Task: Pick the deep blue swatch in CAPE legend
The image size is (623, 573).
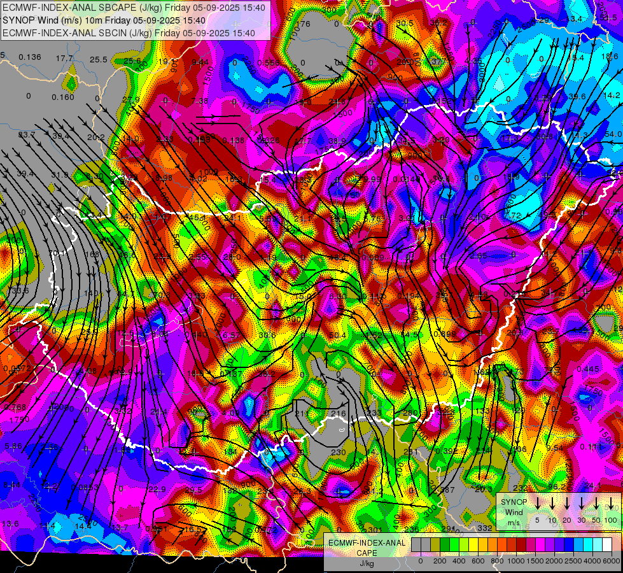Action: [568, 545]
